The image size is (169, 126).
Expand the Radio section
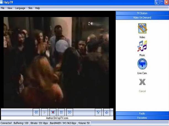[142, 113]
